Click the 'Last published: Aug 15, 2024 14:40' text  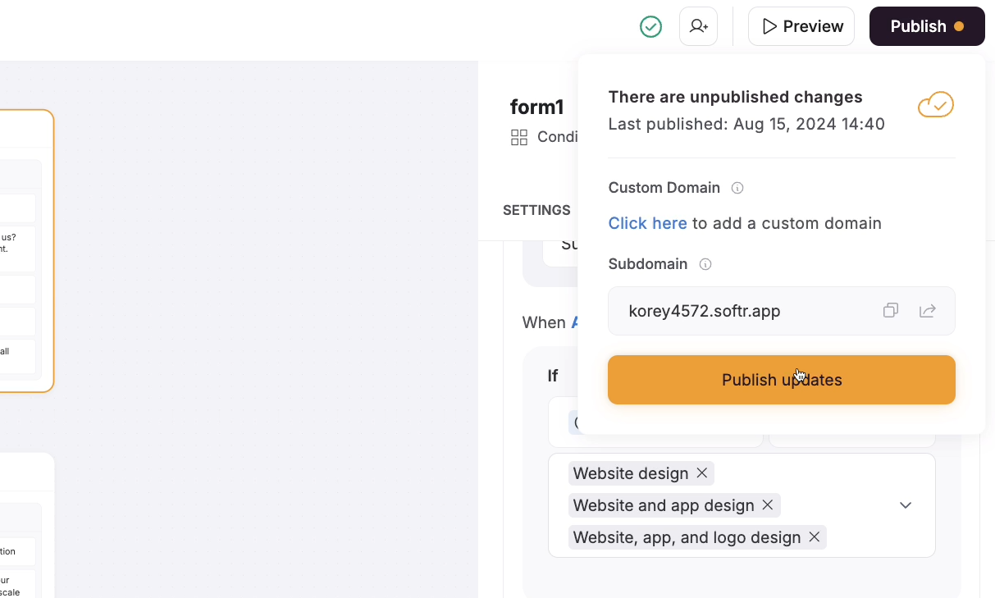(x=746, y=124)
